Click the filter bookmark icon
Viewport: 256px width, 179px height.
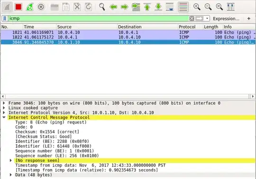tap(5, 19)
